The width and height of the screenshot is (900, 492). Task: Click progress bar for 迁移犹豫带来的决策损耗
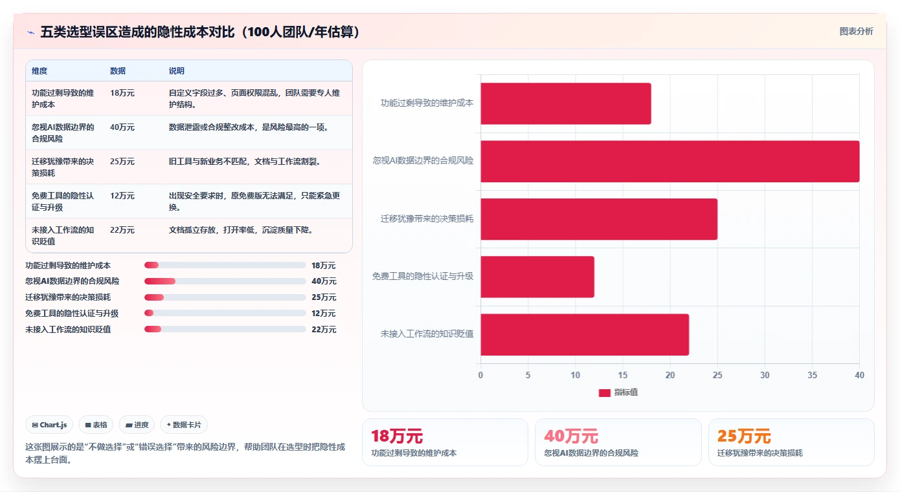225,297
